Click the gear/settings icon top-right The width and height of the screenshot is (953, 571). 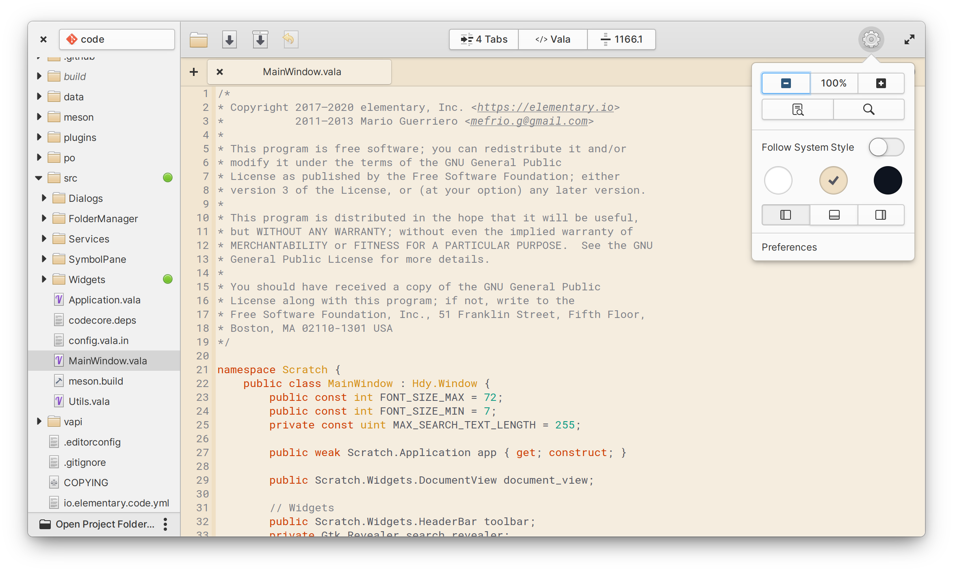pos(870,39)
